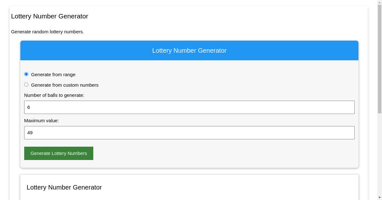Image resolution: width=382 pixels, height=200 pixels.
Task: Click Generate Lottery Numbers to create numbers
Action: click(x=59, y=153)
